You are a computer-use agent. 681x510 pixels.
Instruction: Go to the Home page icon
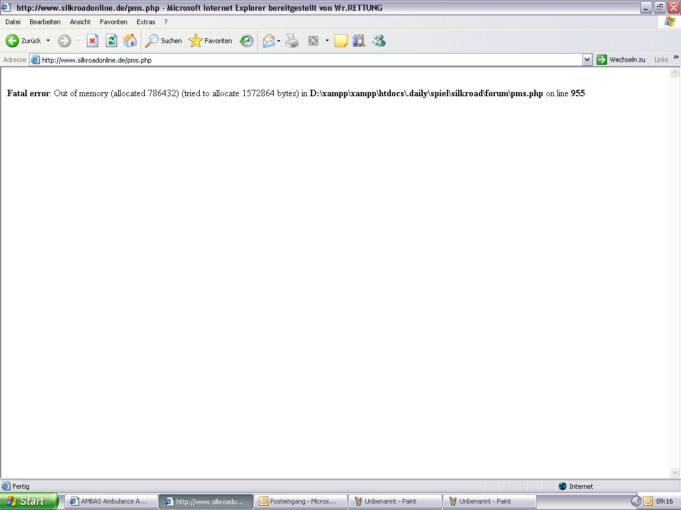[130, 41]
